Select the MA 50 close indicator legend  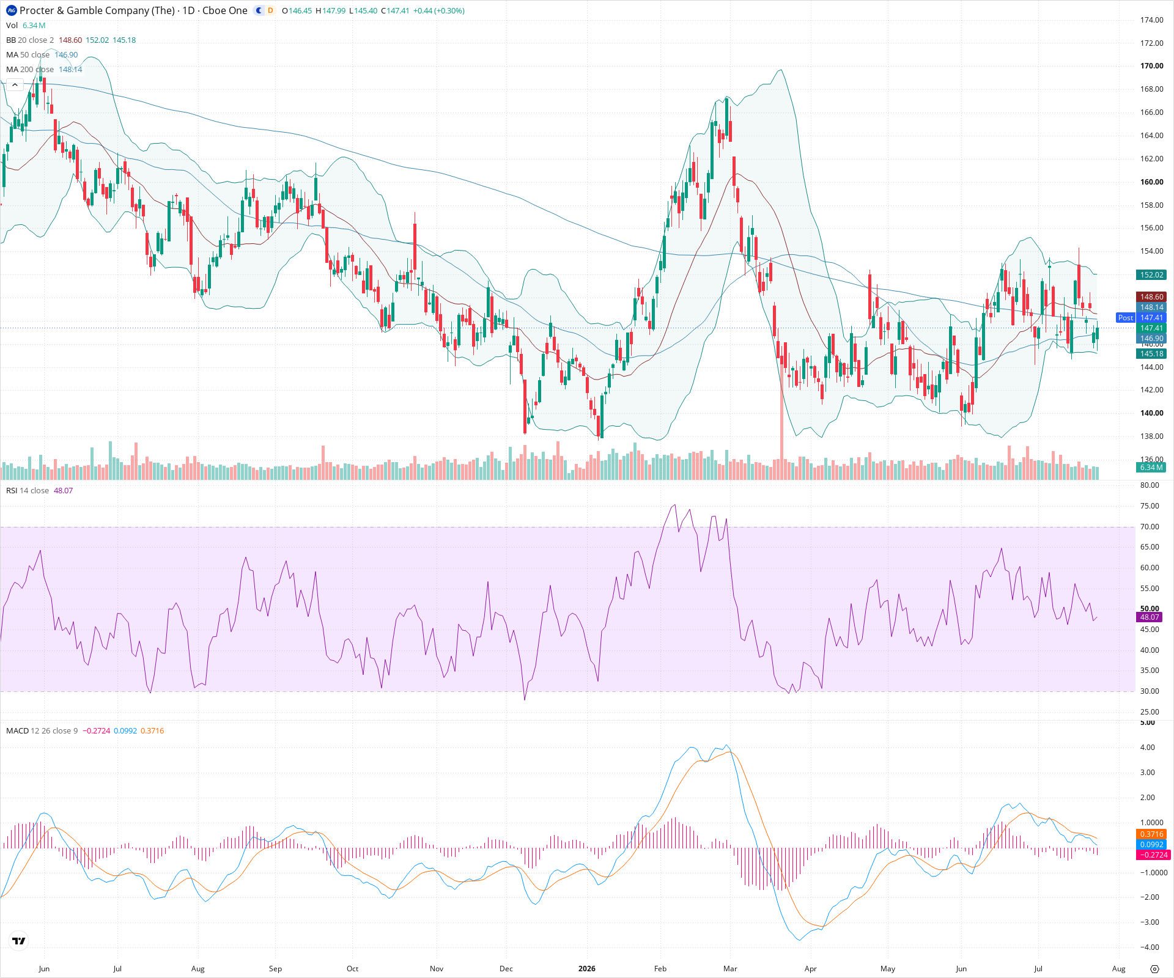(28, 54)
